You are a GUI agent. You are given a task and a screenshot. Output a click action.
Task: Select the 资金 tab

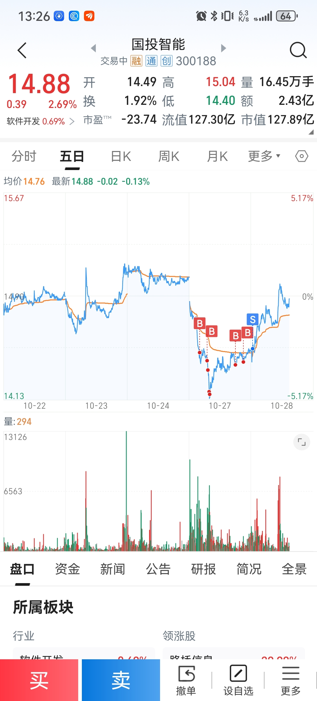(67, 569)
